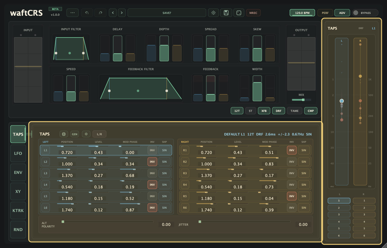387x248 pixels.
Task: Open the three-dots options menu
Action: (73, 13)
